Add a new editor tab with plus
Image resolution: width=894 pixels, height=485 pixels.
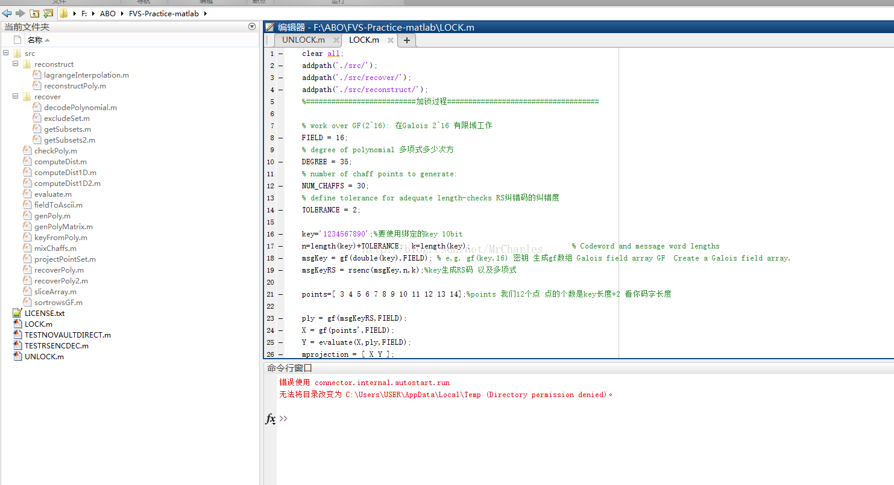tap(407, 40)
